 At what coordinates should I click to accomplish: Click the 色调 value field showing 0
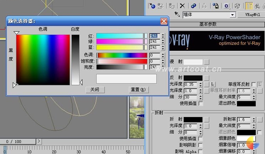click(x=154, y=55)
